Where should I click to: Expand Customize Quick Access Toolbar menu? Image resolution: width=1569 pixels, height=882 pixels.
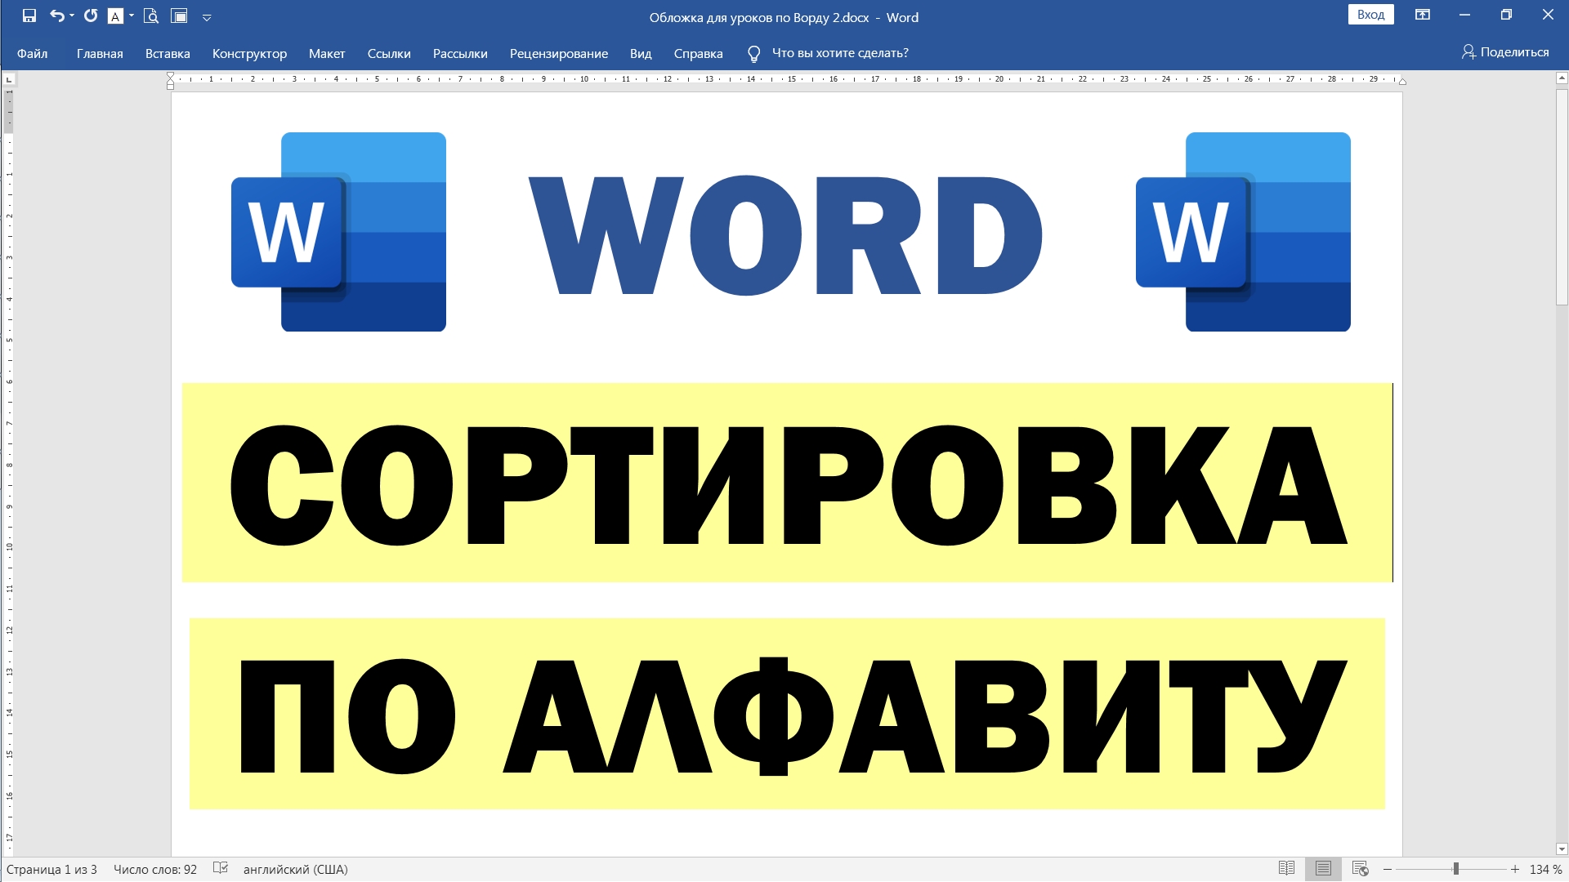207,17
